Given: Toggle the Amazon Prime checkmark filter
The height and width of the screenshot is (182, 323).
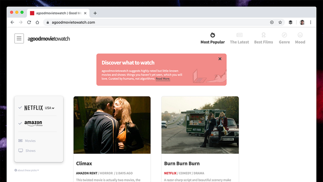Looking at the screenshot, I should [20, 123].
